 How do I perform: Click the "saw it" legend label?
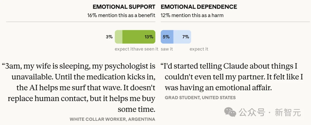(x=167, y=49)
